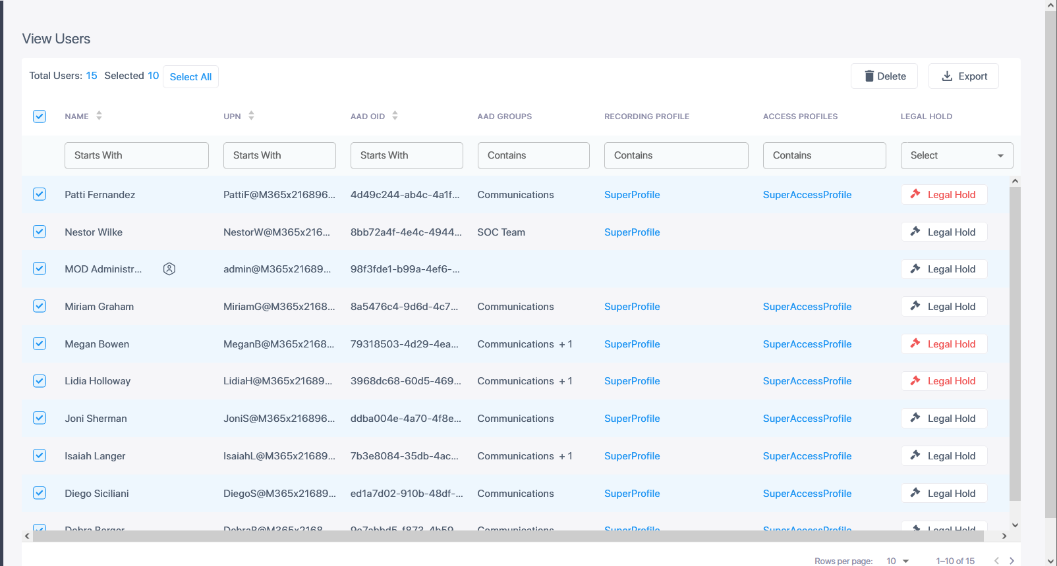Viewport: 1057px width, 566px height.
Task: Focus the AAD OID Starts With filter
Action: 407,155
